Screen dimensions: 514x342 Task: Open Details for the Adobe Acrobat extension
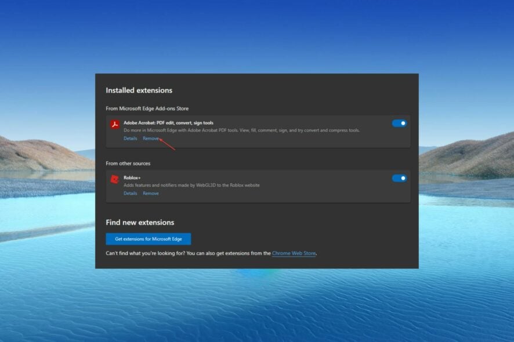[129, 139]
